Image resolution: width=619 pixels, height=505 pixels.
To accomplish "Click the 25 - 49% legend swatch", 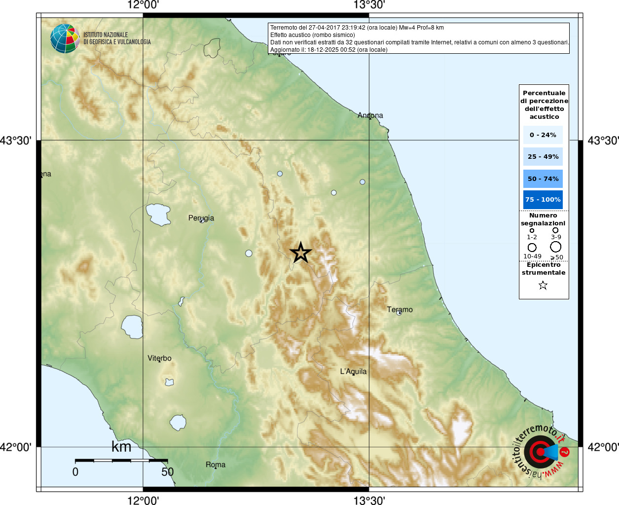I will (x=543, y=156).
